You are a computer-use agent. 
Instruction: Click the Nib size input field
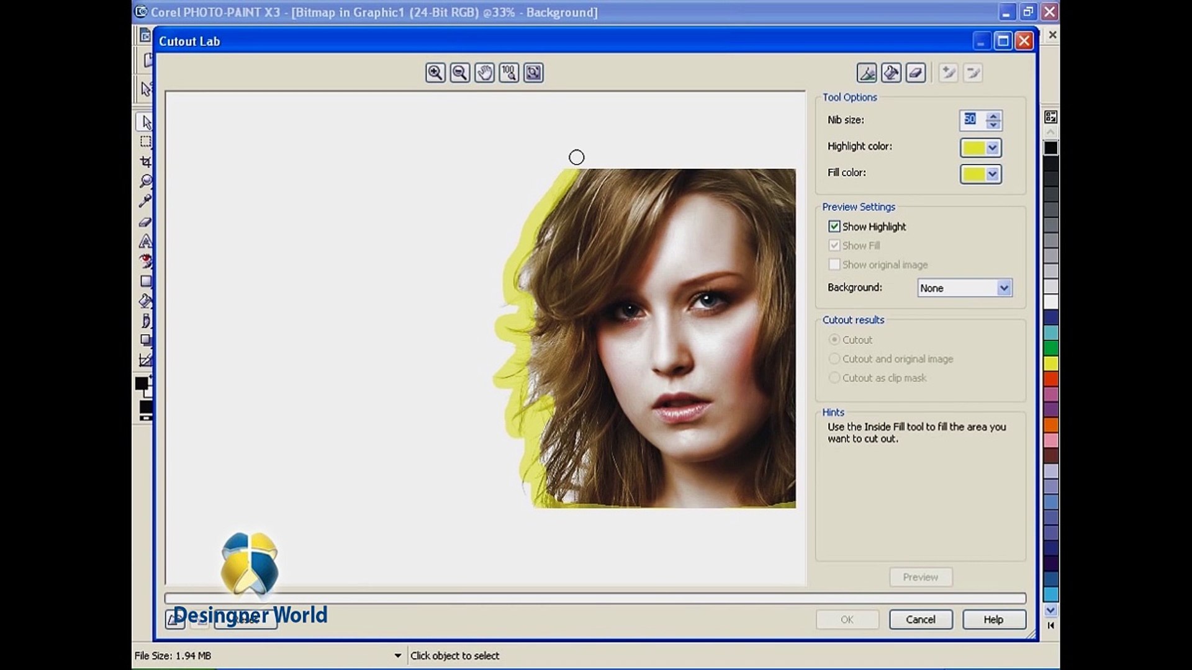(x=970, y=120)
